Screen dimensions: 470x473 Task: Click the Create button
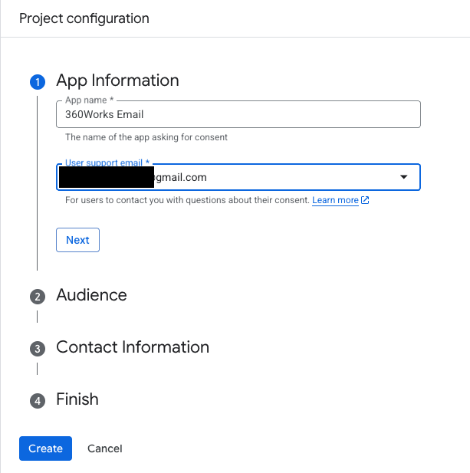pyautogui.click(x=45, y=448)
